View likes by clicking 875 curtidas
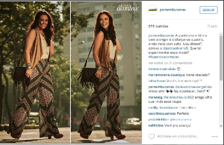This screenshot has width=224, height=145. tap(158, 26)
